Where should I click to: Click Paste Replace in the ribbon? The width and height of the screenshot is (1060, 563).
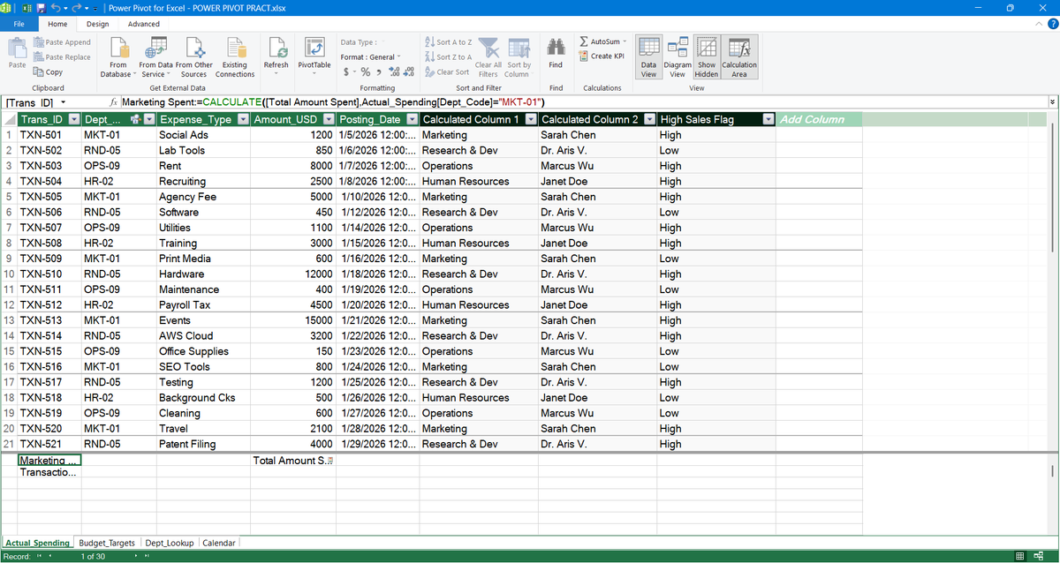(x=62, y=57)
